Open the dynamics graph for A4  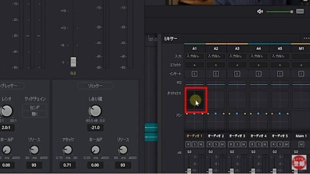point(259,100)
